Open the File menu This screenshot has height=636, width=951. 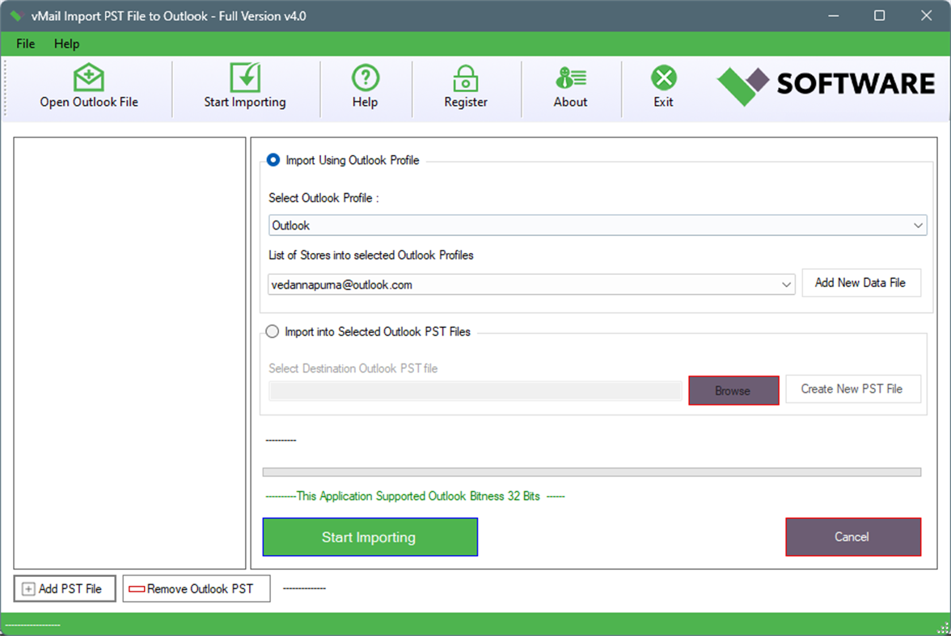25,44
